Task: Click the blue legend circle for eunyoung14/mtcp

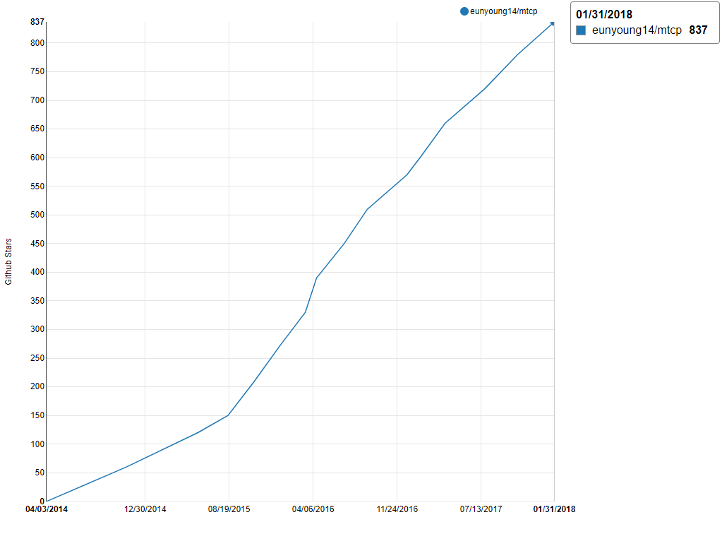Action: point(464,11)
